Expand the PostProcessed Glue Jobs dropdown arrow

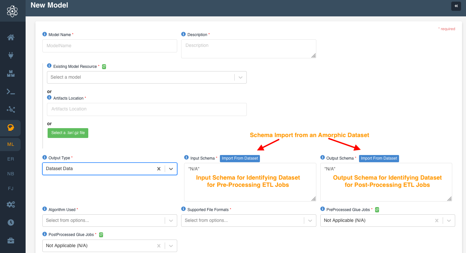tap(171, 246)
